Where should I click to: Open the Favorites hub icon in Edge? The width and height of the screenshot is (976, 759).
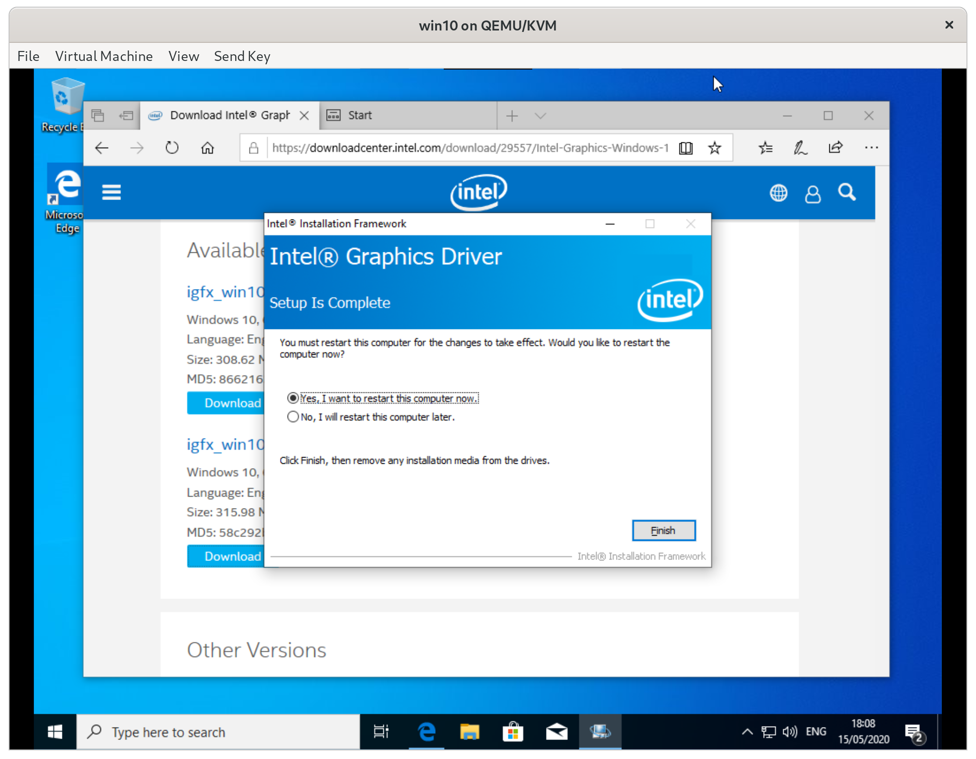766,148
